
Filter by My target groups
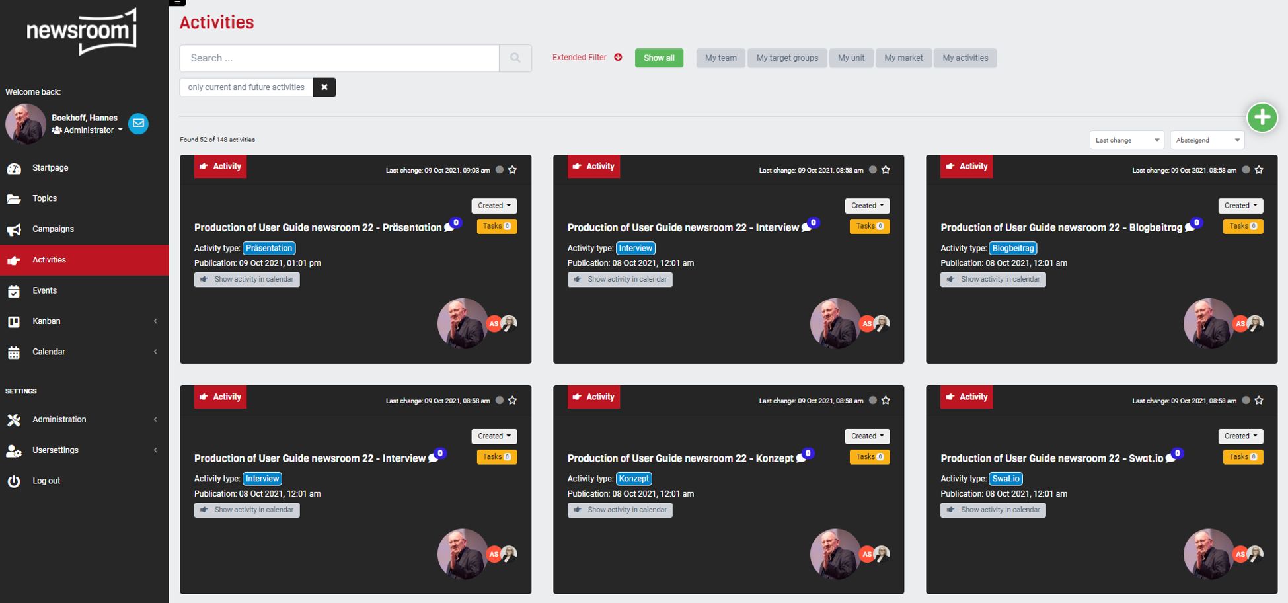(787, 58)
